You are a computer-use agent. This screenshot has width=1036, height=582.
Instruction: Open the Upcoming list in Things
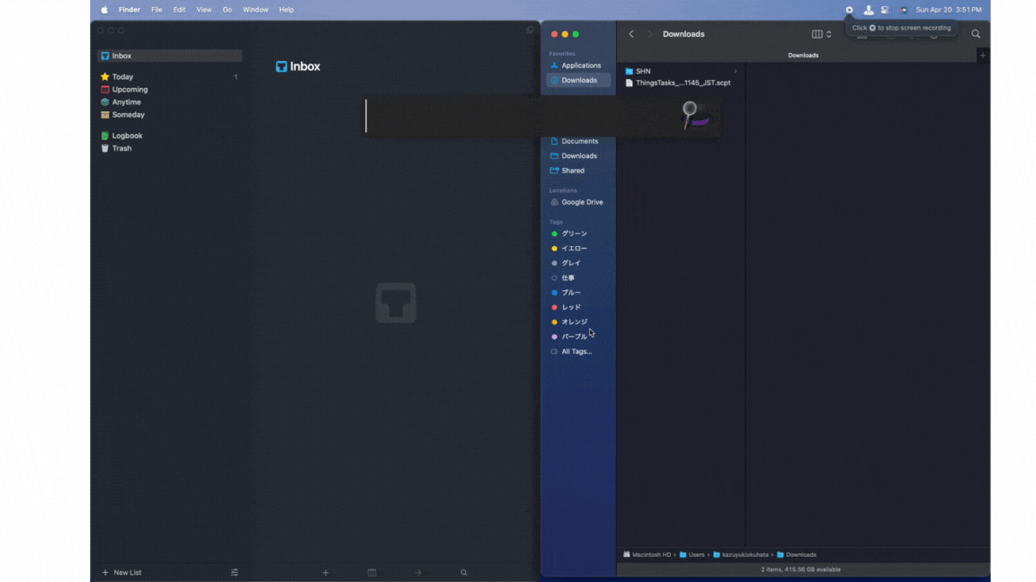click(x=170, y=89)
